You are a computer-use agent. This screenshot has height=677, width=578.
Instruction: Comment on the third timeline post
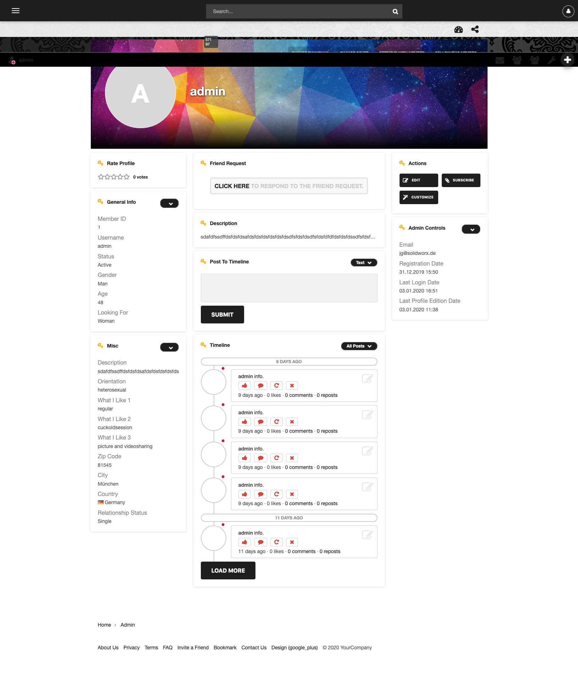click(x=260, y=458)
